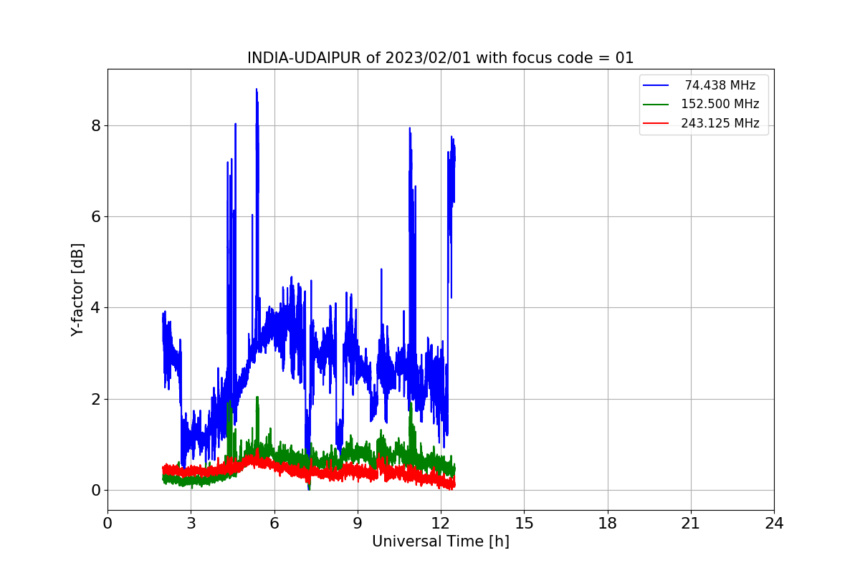860x573 pixels.
Task: Click x-axis tick label 15
Action: (524, 523)
